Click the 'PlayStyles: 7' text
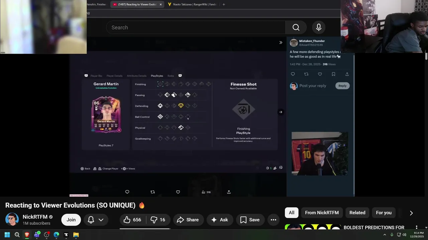 [x=106, y=145]
